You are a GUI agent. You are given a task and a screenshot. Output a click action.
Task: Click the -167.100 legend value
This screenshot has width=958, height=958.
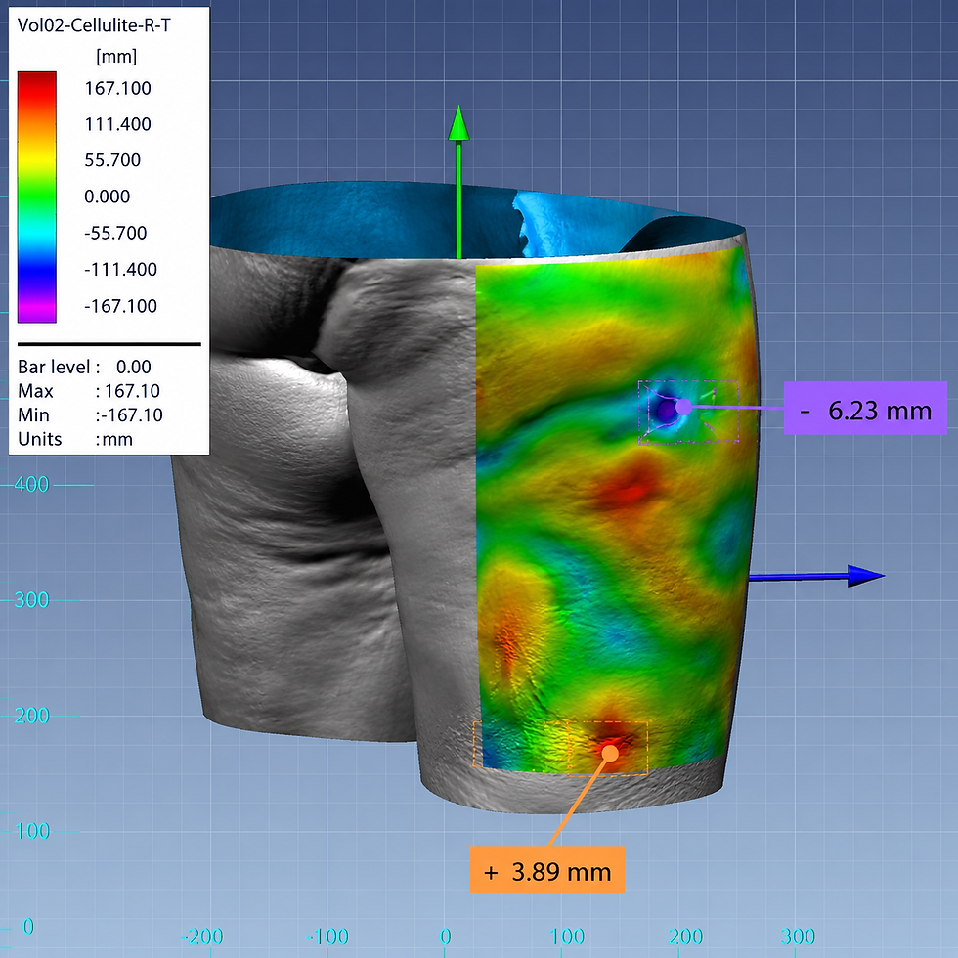(x=120, y=305)
